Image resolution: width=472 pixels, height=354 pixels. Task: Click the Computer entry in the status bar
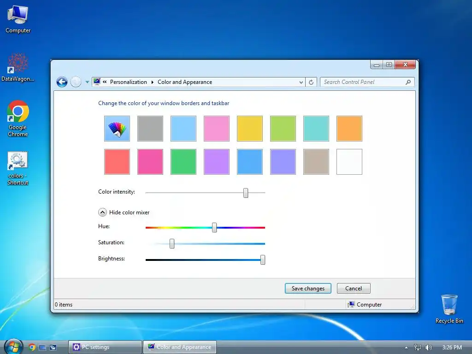[365, 304]
